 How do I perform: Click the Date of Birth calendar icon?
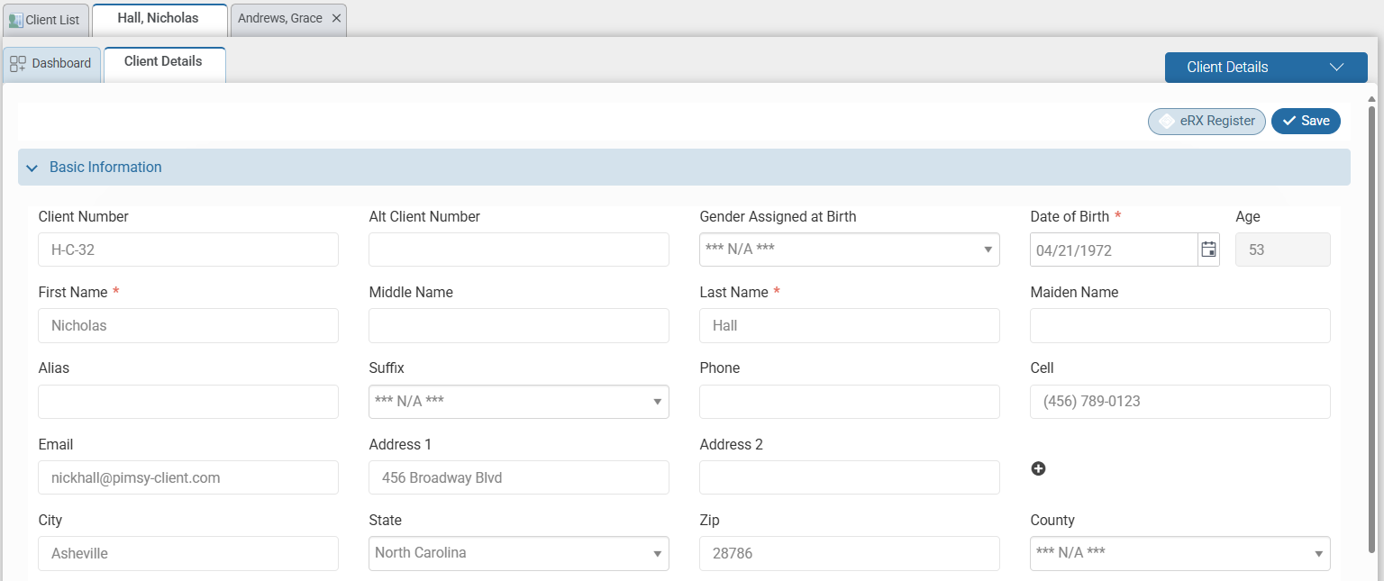(x=1208, y=250)
